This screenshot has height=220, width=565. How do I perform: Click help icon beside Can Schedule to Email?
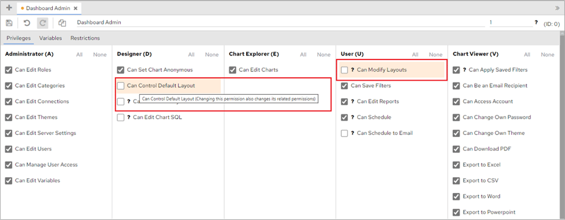point(353,133)
